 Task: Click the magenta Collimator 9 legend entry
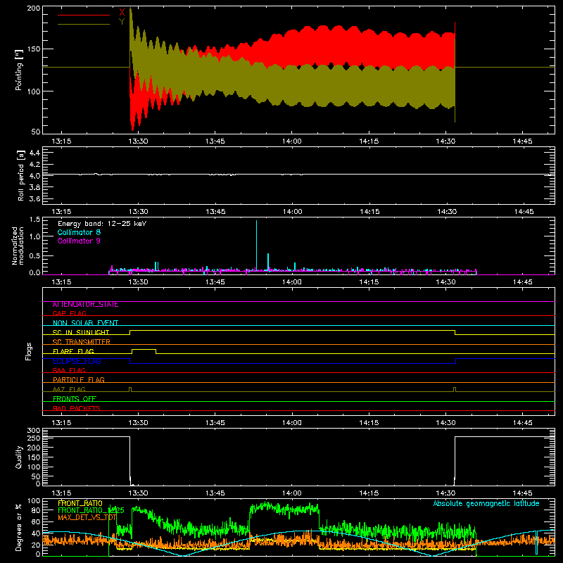(79, 241)
